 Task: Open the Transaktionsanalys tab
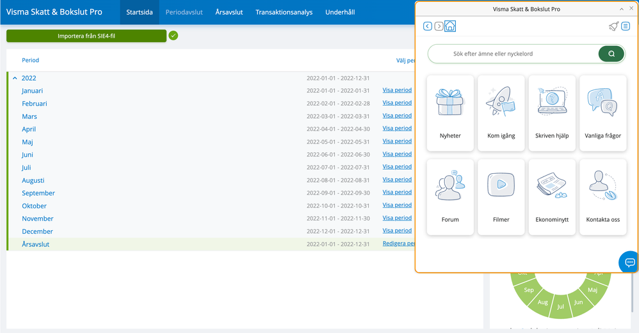(284, 12)
